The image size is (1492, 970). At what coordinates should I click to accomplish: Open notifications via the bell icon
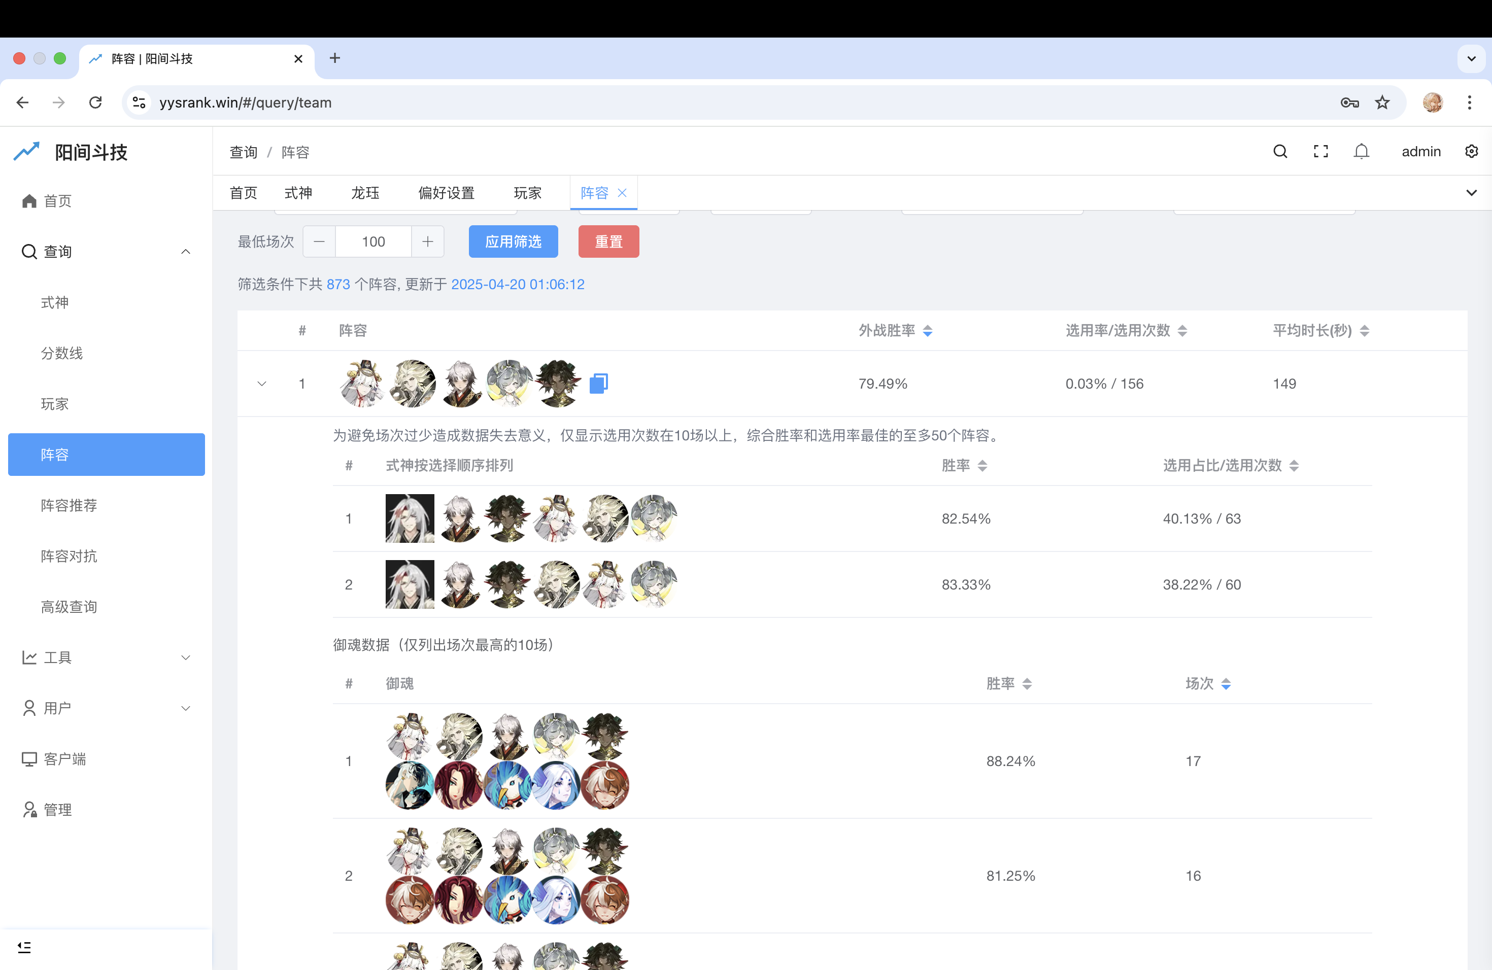pos(1362,151)
